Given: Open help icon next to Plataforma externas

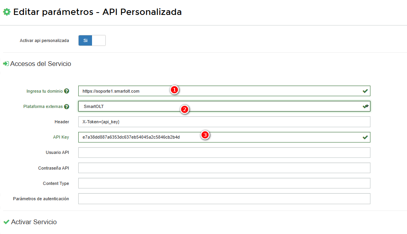Looking at the screenshot, I should tap(67, 106).
